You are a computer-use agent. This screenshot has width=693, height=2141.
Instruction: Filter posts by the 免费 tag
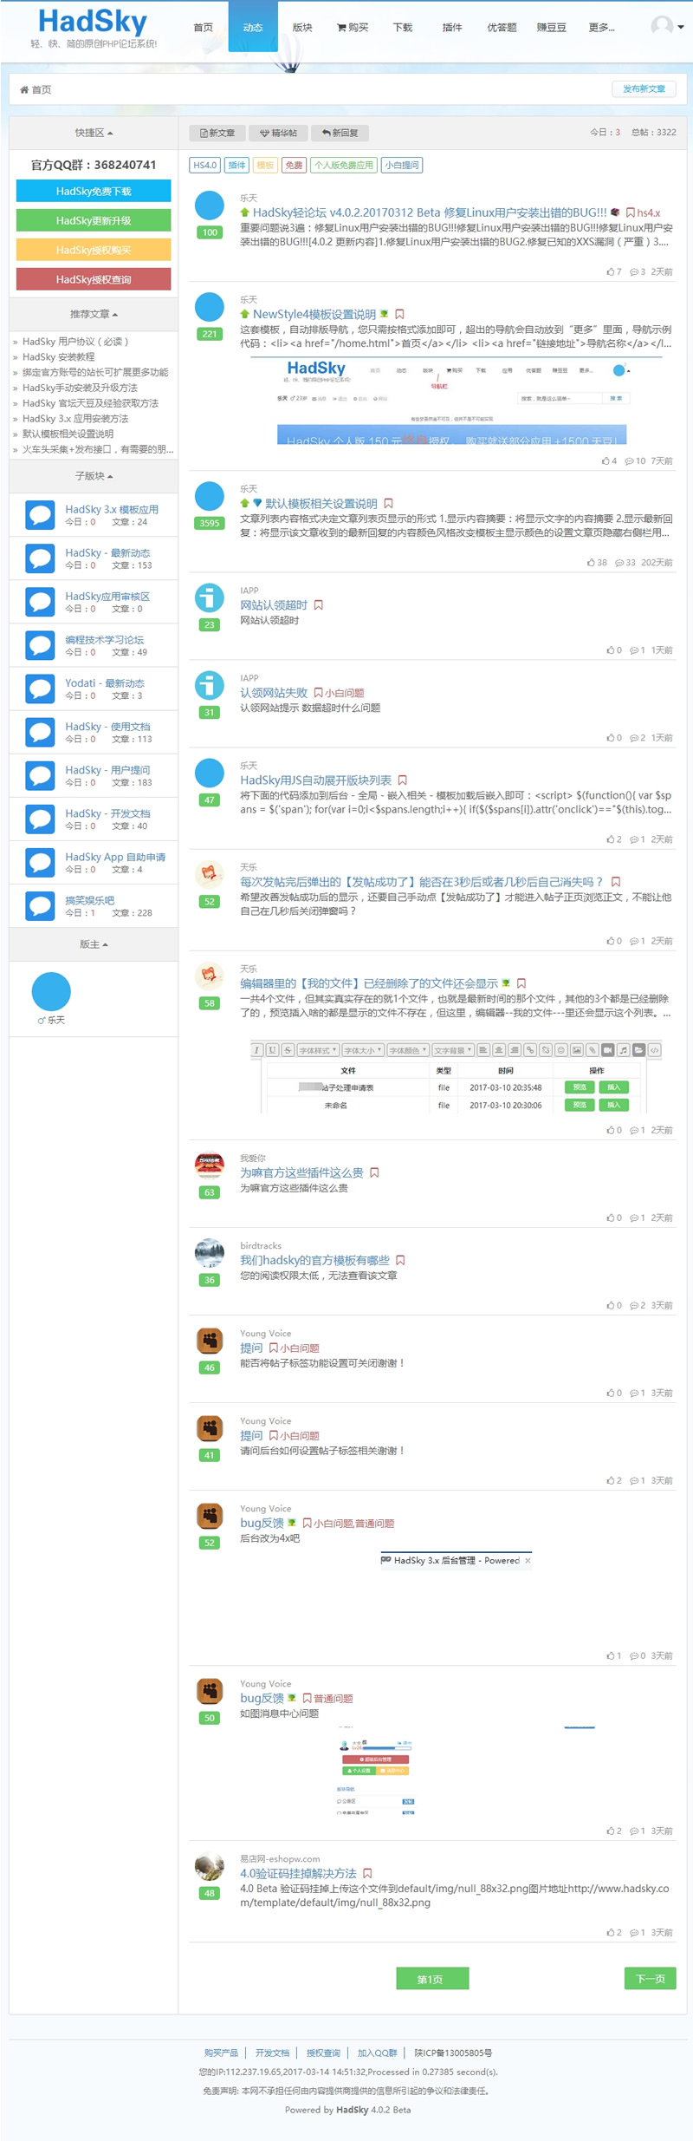295,165
